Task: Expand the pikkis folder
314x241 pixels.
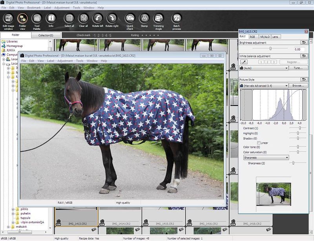Action: (x=13, y=209)
